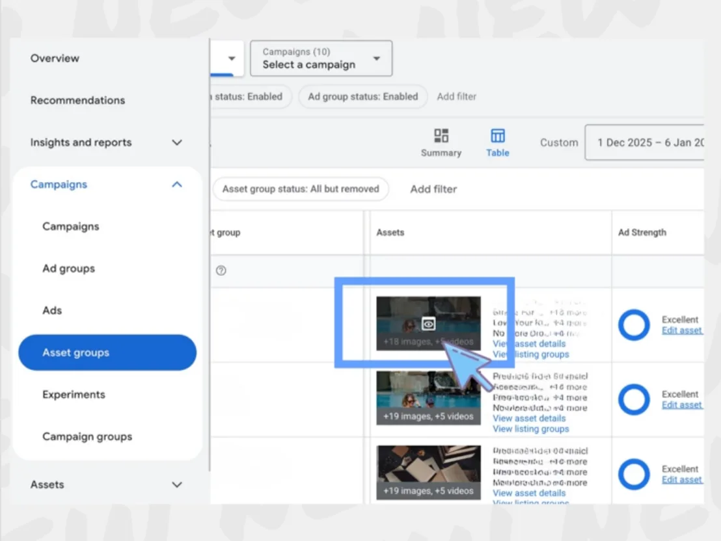Go to Recommendations in the sidebar
The image size is (721, 541).
[x=77, y=100]
